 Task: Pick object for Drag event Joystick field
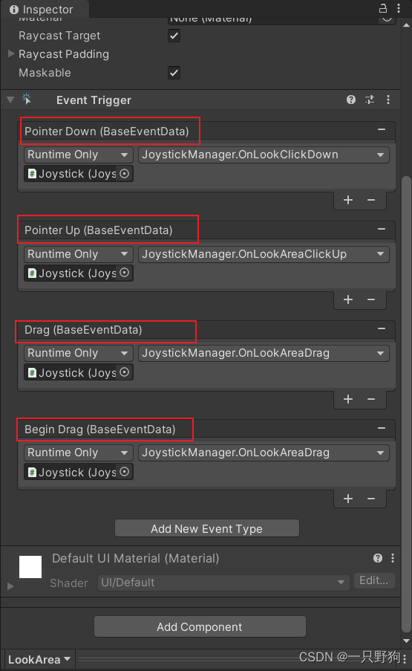pyautogui.click(x=125, y=372)
